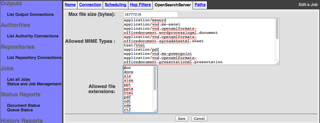Screen dimensions: 320x123
Task: Go to List all Jobs
Action: pos(18,79)
